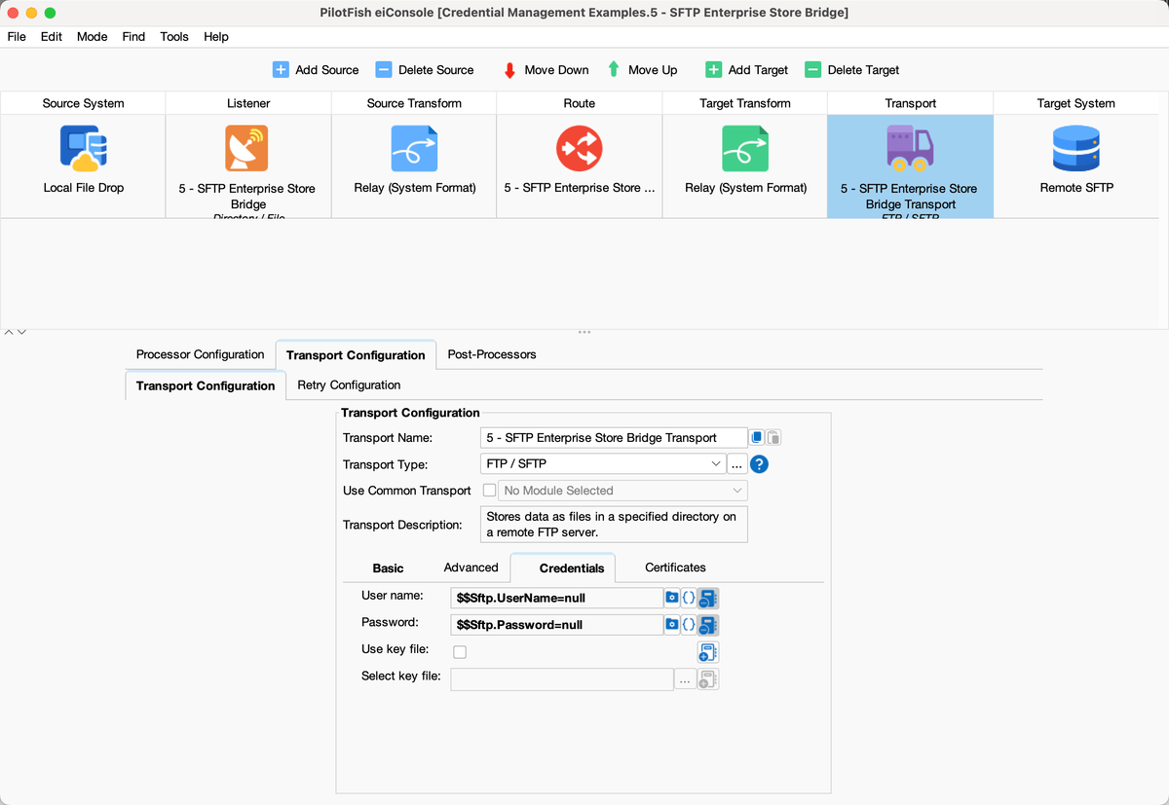Click the panel divider grip dots

(584, 332)
